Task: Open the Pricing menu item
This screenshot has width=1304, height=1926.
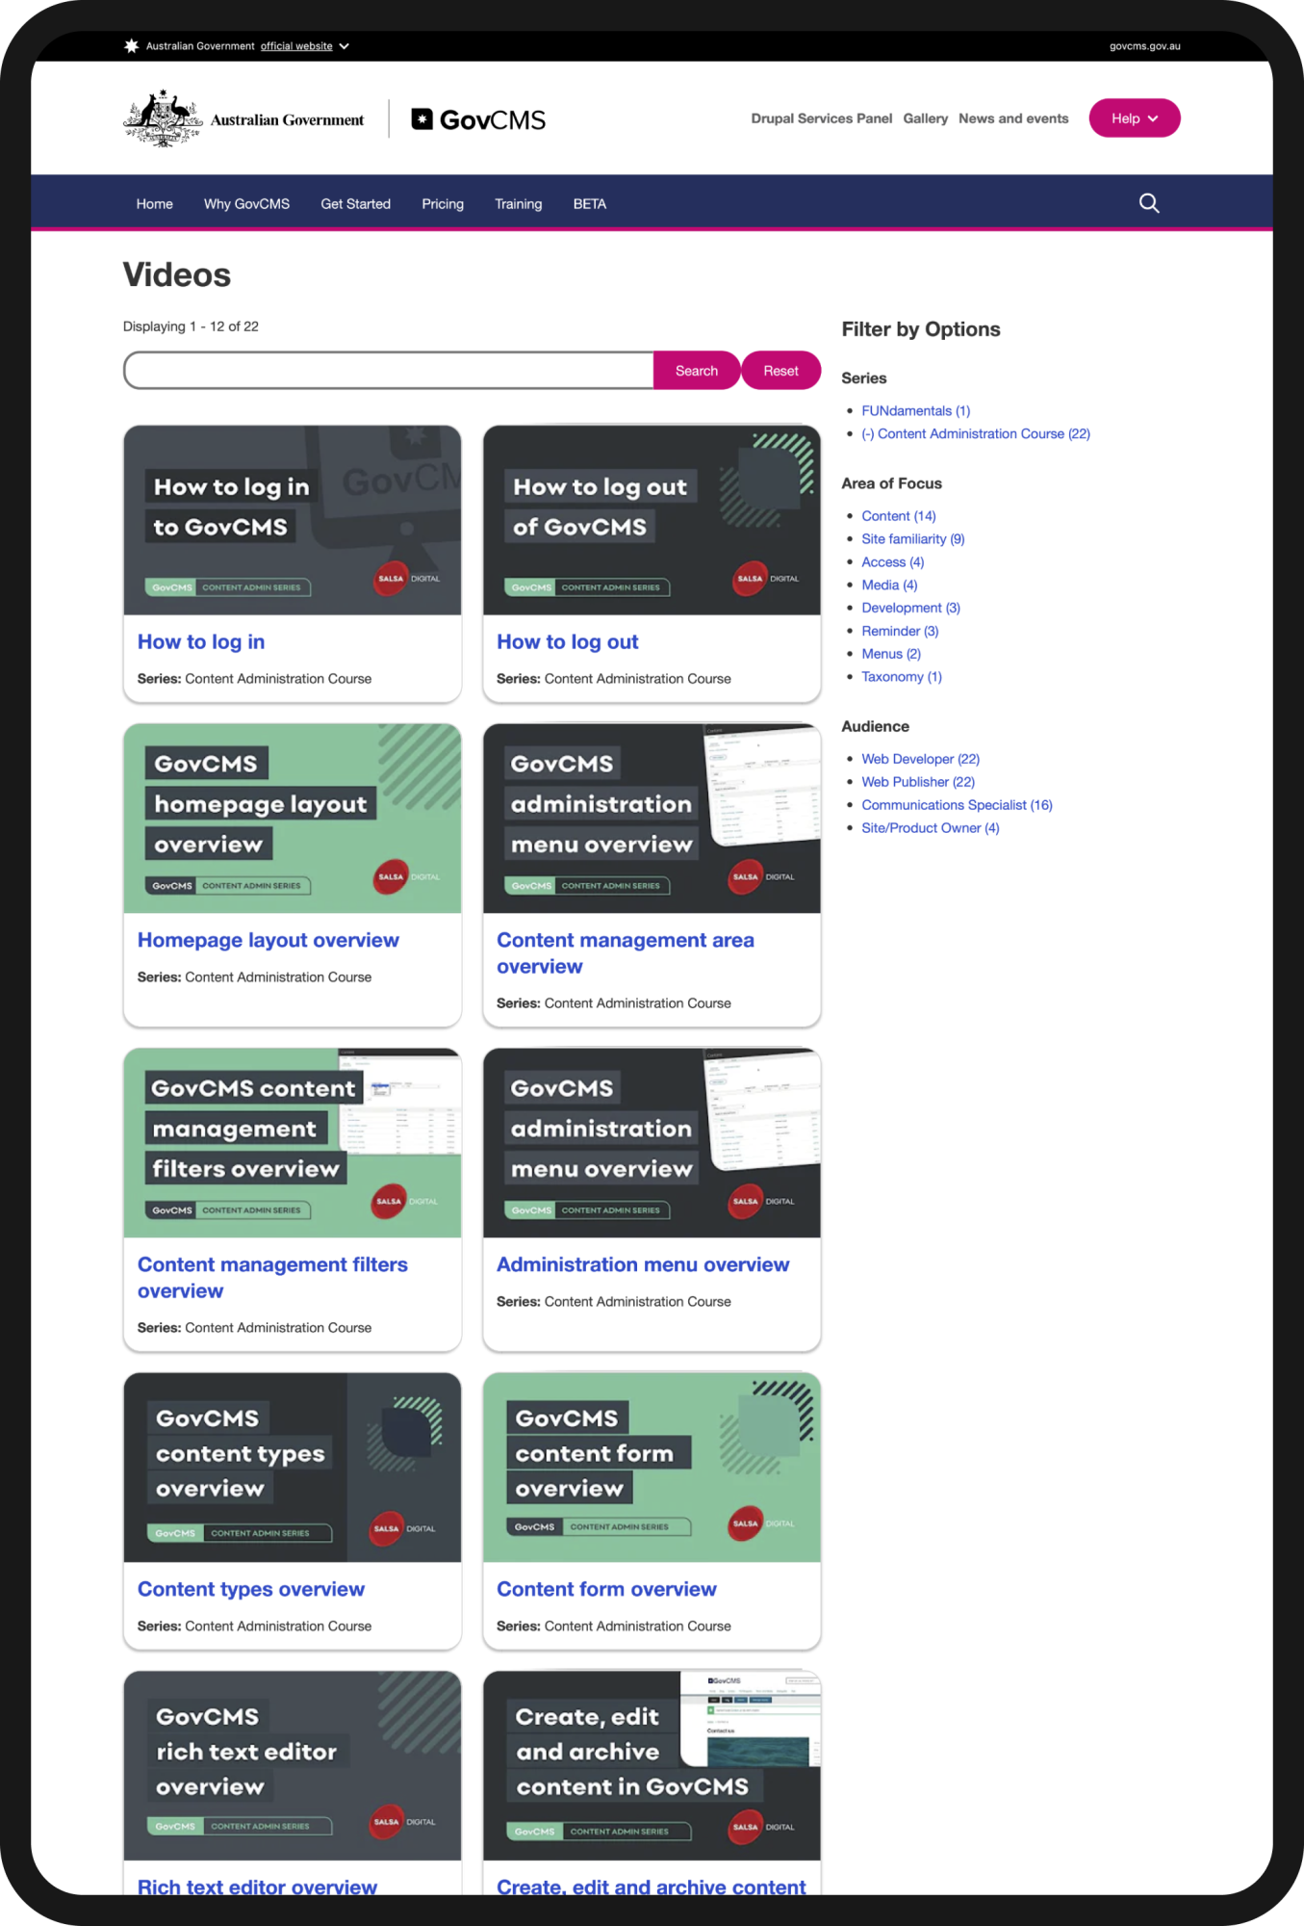Action: click(443, 204)
